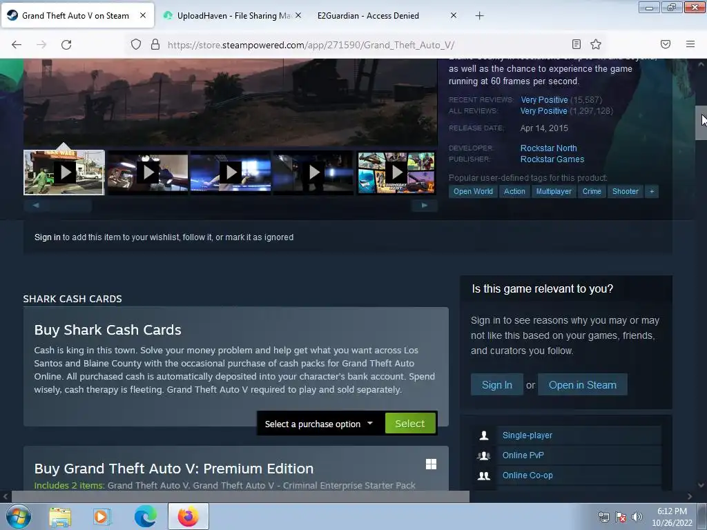Click the Online PvP icon
Image resolution: width=707 pixels, height=530 pixels.
(484, 455)
